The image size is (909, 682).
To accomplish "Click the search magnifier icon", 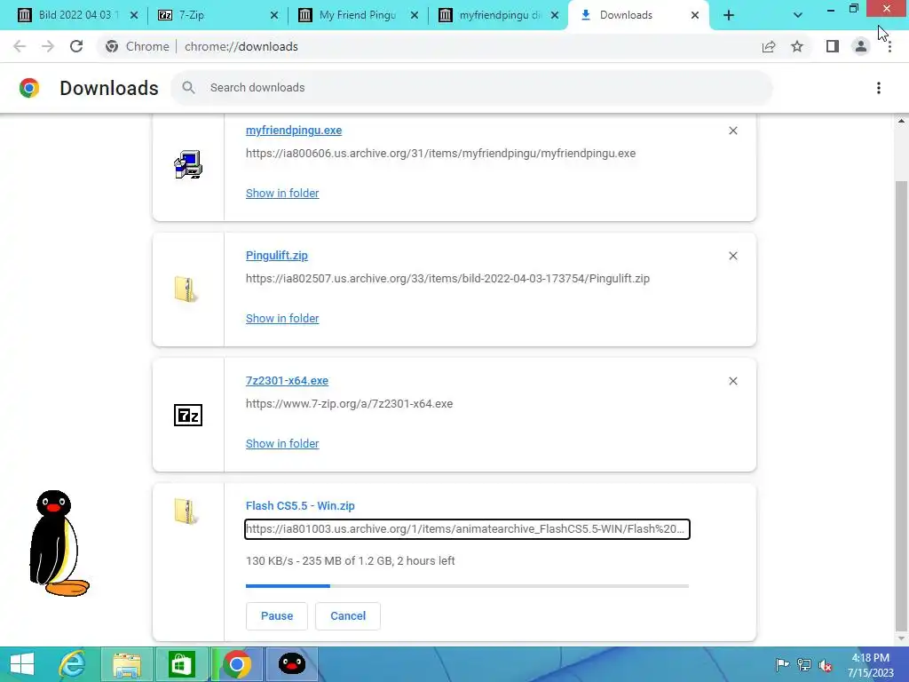I will [188, 88].
